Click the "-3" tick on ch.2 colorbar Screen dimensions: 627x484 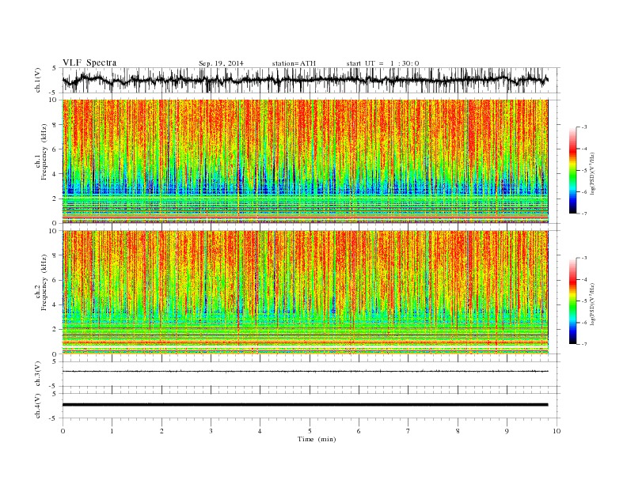pos(583,258)
